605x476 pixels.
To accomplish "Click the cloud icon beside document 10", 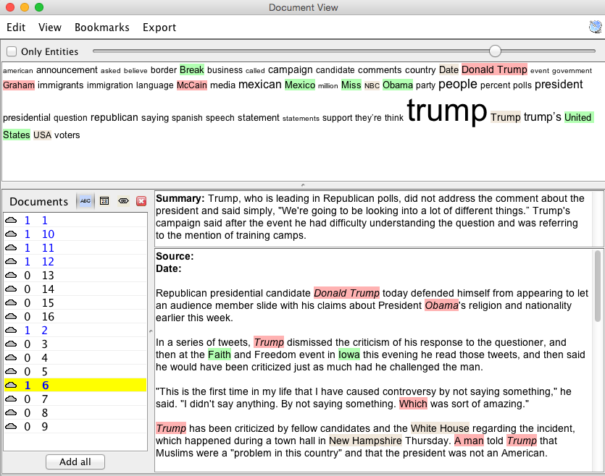I will [x=11, y=234].
